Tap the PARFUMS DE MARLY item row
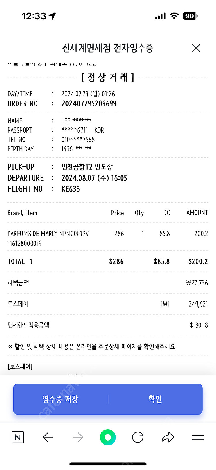216x470 pixels. (108, 238)
